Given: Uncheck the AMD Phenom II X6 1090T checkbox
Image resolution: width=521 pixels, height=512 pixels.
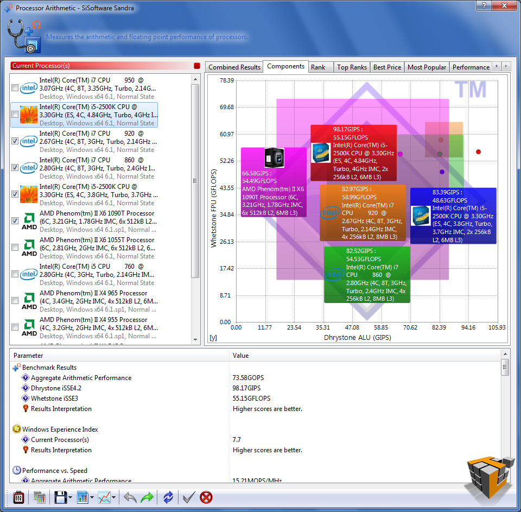Looking at the screenshot, I should pos(15,221).
